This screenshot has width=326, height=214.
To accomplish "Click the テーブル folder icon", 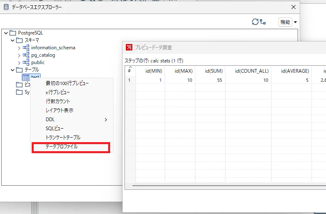I will click(19, 70).
